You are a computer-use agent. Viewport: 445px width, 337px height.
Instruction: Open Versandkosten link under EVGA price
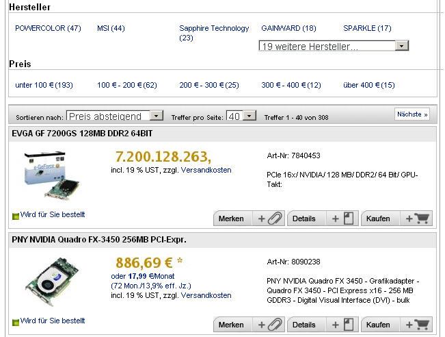[206, 170]
